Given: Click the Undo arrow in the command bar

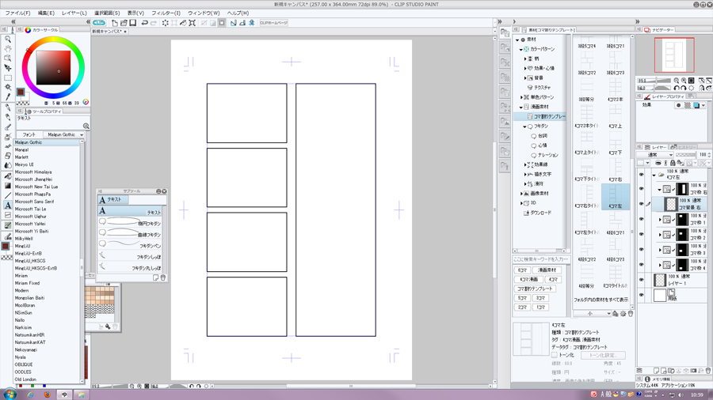Looking at the screenshot, I should coord(144,23).
